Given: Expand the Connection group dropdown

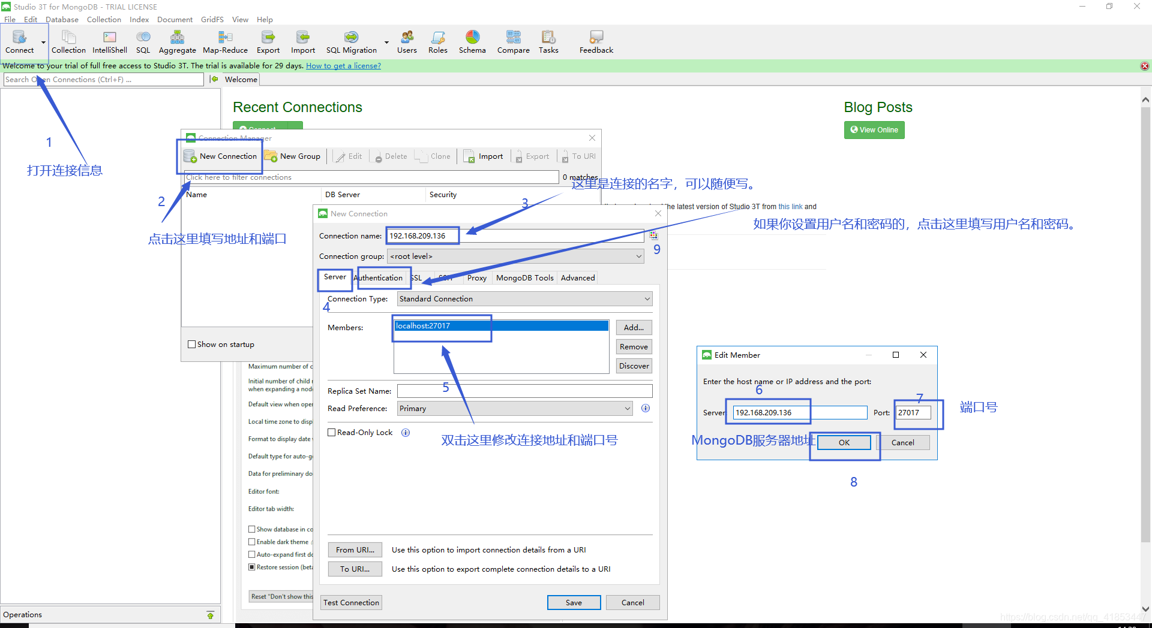Looking at the screenshot, I should coord(638,256).
